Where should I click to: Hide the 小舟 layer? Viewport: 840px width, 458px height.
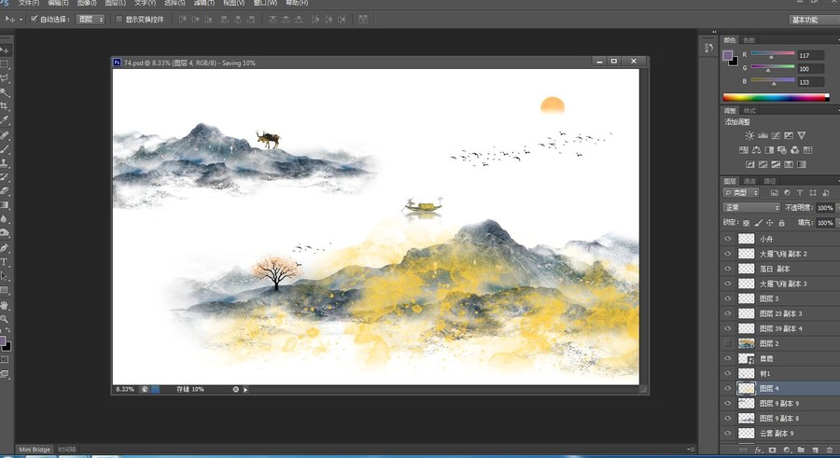(727, 239)
